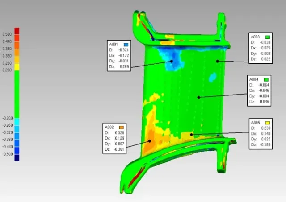Click the legend value -0.500

[8, 154]
